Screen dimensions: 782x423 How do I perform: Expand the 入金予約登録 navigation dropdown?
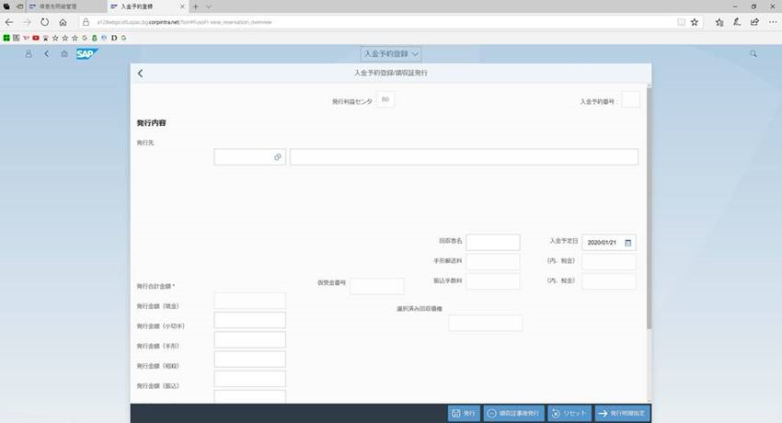390,54
